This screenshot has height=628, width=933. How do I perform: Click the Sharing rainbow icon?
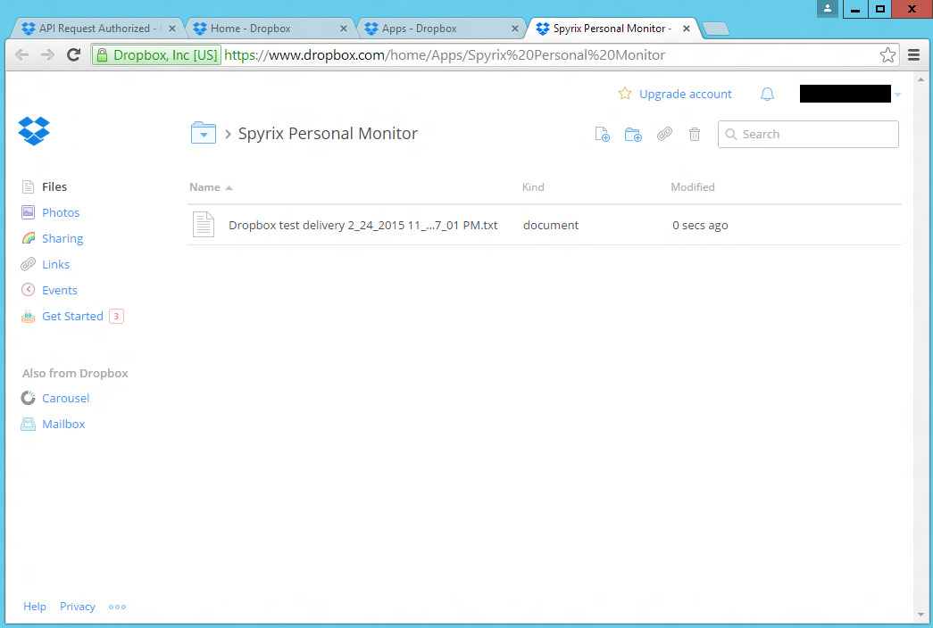pyautogui.click(x=28, y=238)
